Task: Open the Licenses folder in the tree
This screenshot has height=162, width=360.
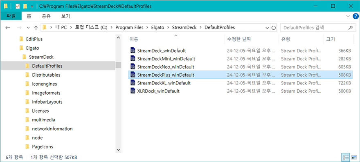Action: click(40, 111)
